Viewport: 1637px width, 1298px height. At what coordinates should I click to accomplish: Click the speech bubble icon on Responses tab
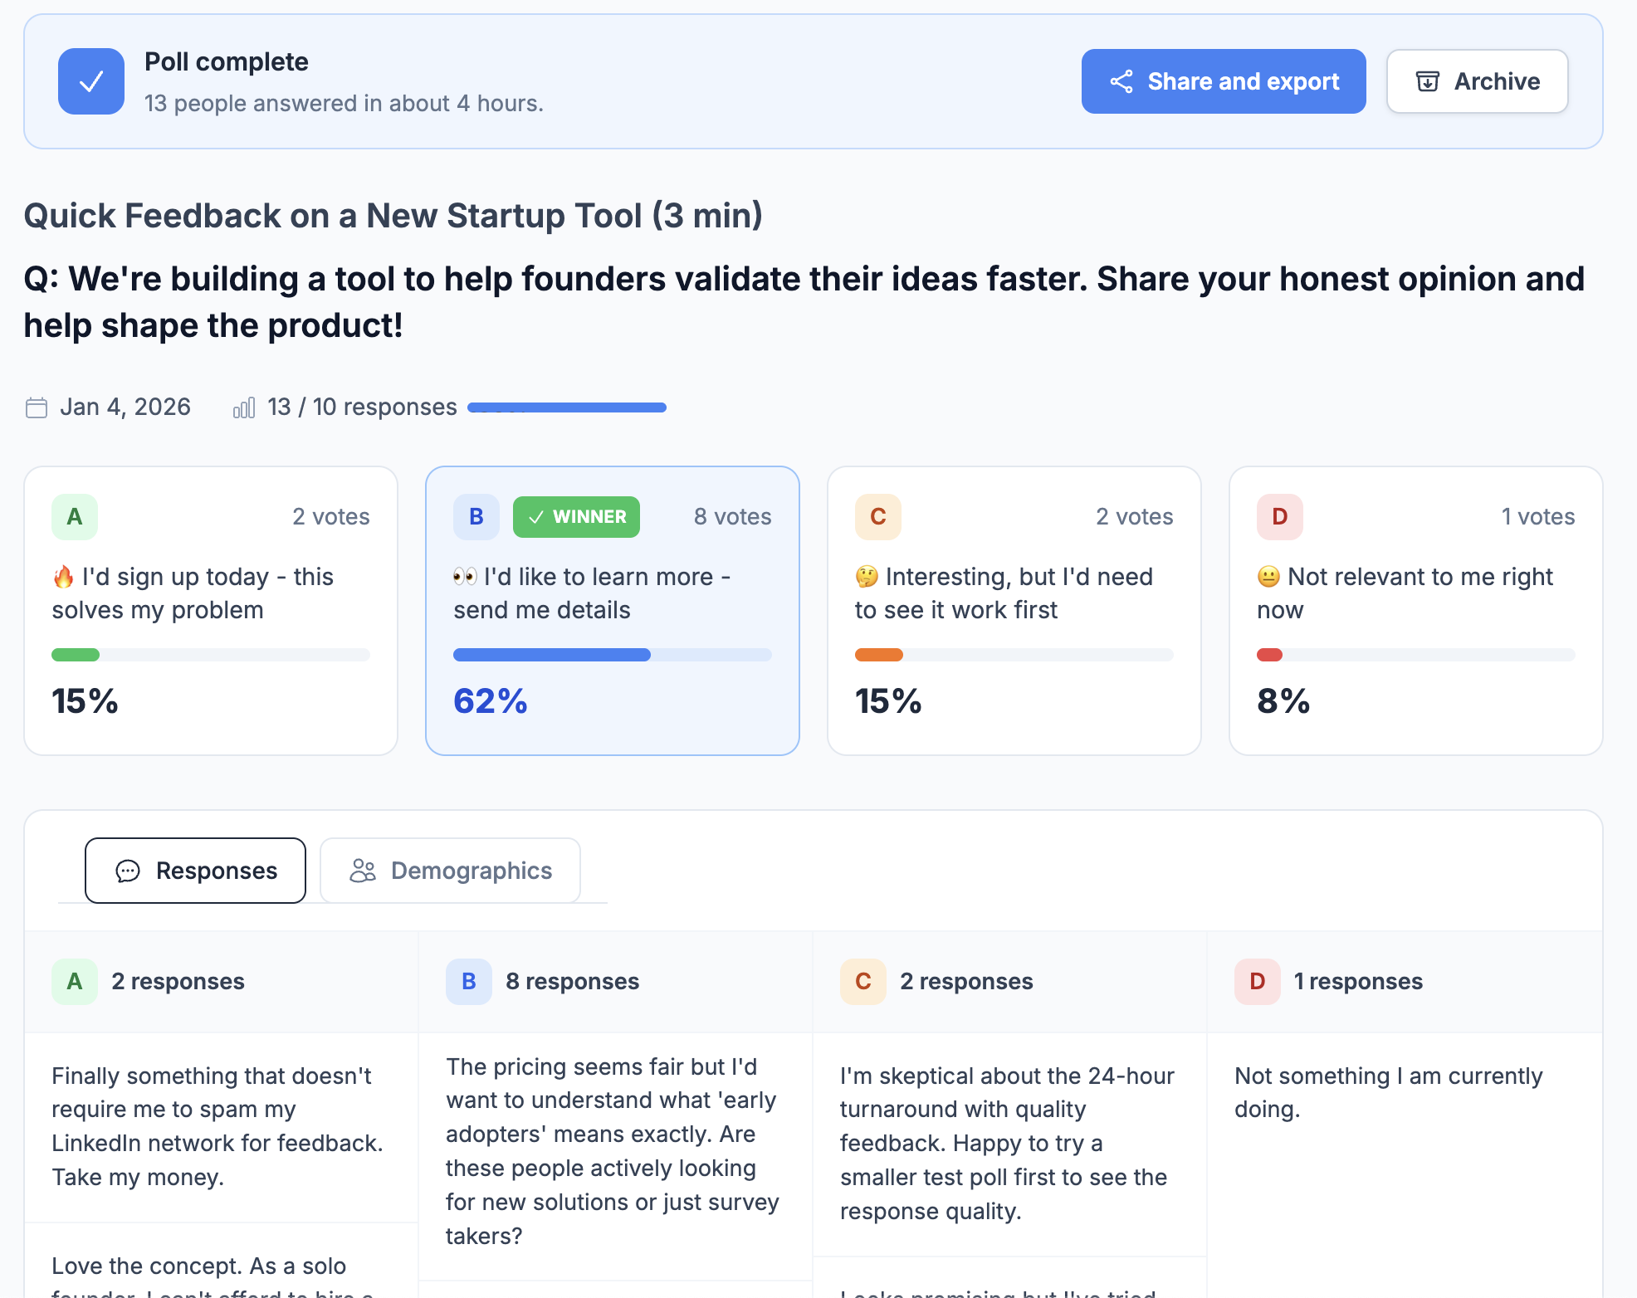(x=127, y=871)
